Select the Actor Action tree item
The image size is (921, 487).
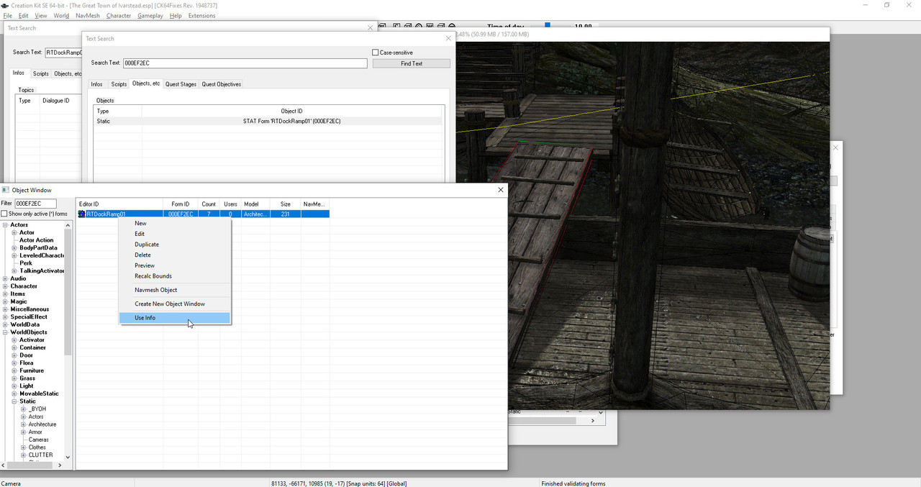[36, 240]
